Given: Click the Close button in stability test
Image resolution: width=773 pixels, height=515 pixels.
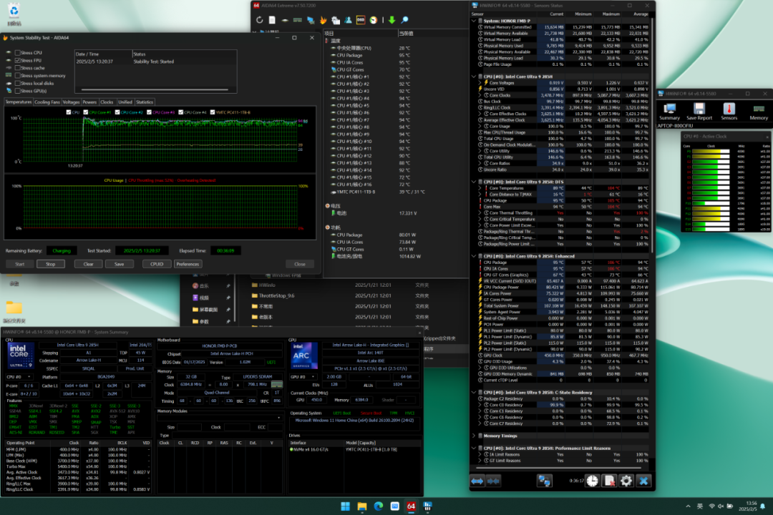Looking at the screenshot, I should coord(300,264).
